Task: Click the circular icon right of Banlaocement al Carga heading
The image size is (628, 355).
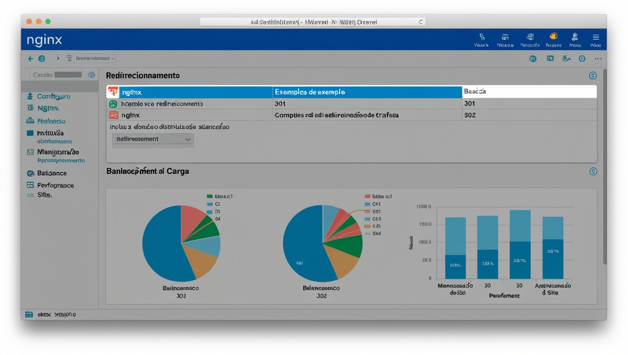Action: tap(593, 172)
